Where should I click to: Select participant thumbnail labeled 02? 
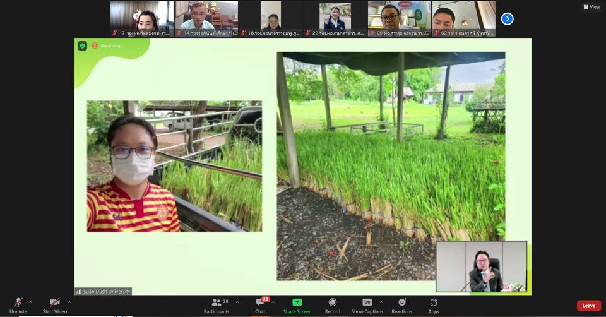(464, 18)
